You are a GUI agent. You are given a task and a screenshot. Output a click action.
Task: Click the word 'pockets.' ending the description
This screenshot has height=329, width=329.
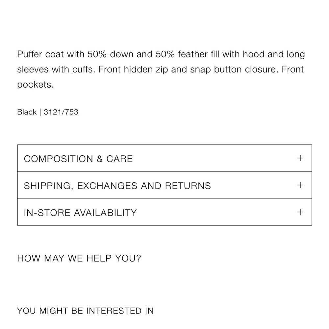point(36,85)
